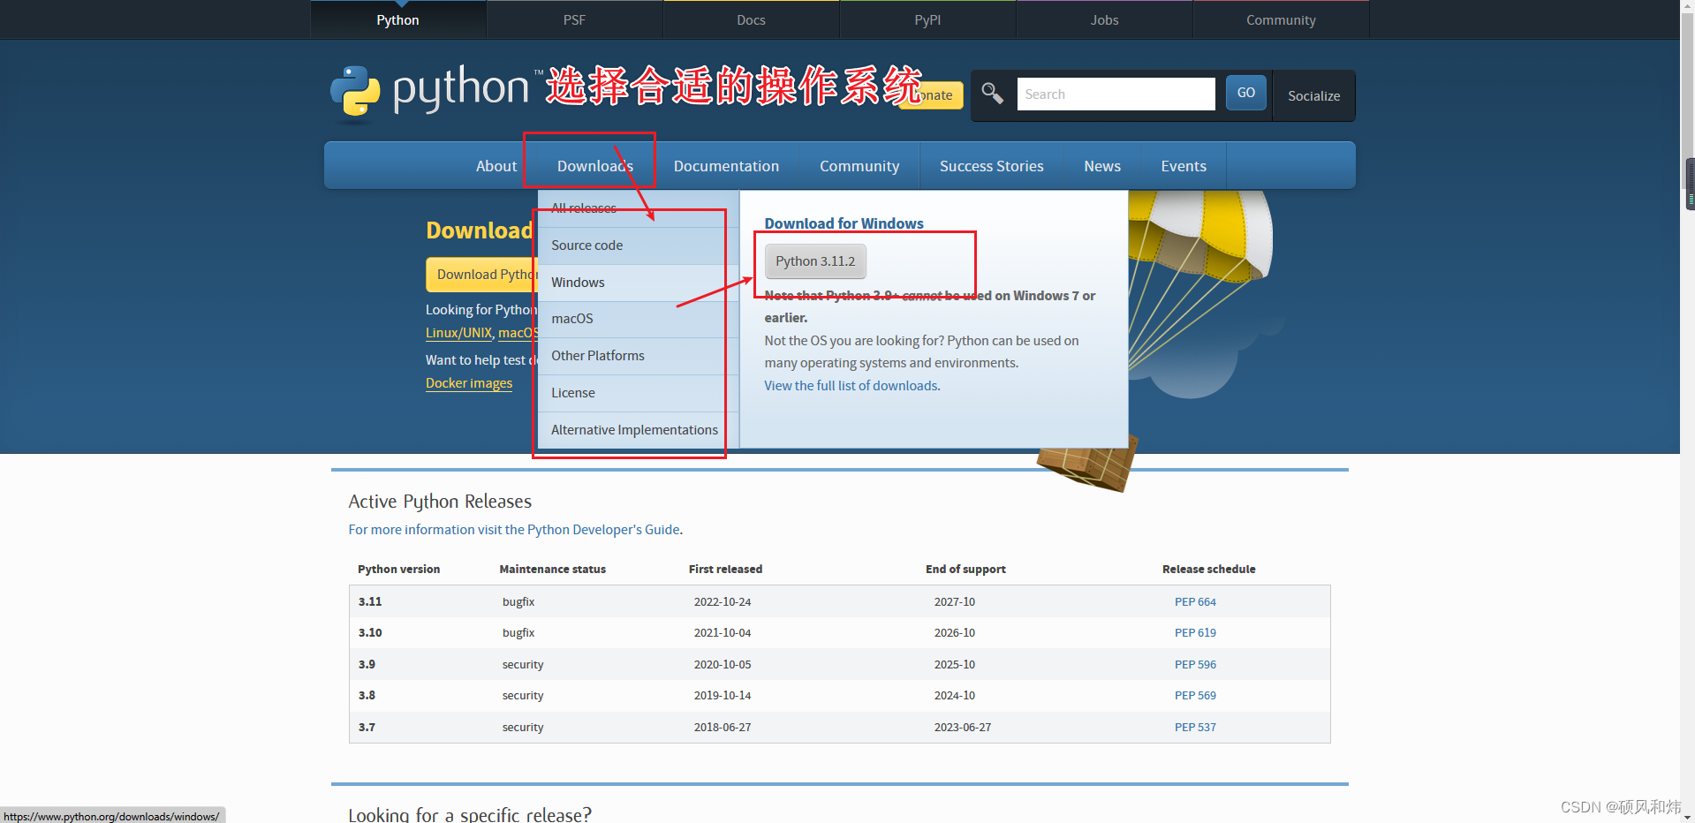Open Success Stories nav item
Image resolution: width=1695 pixels, height=823 pixels.
(991, 166)
